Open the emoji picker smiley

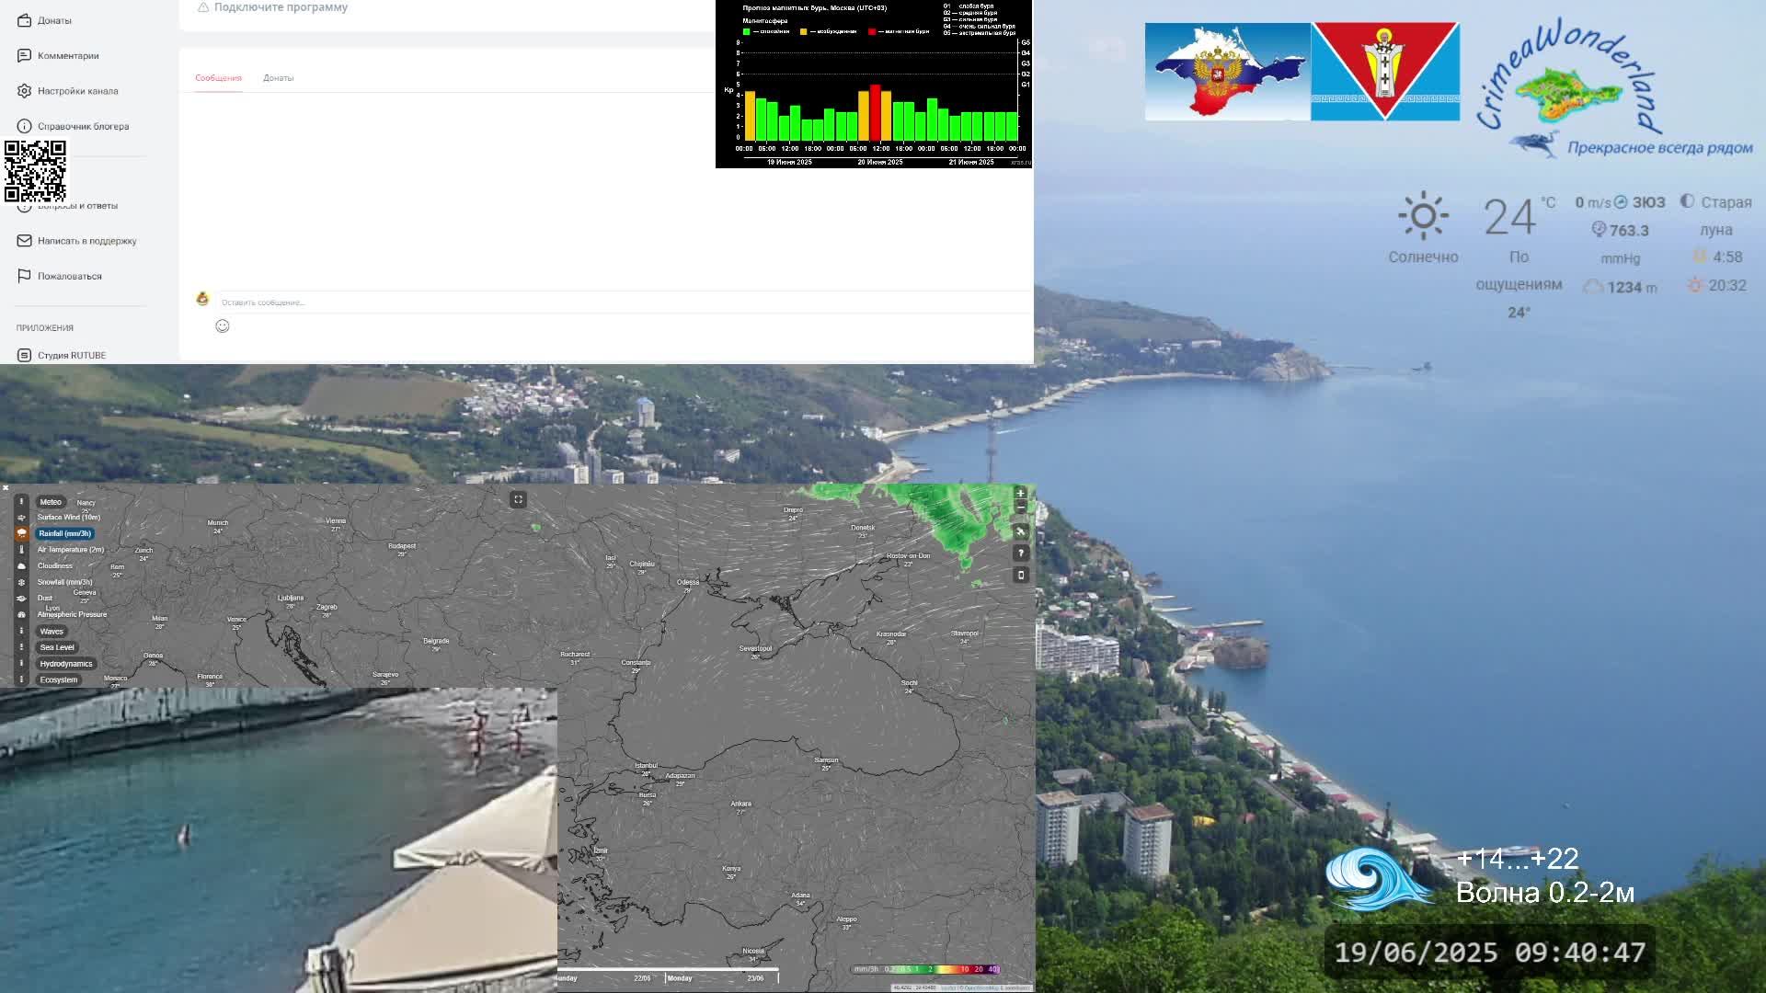[222, 326]
